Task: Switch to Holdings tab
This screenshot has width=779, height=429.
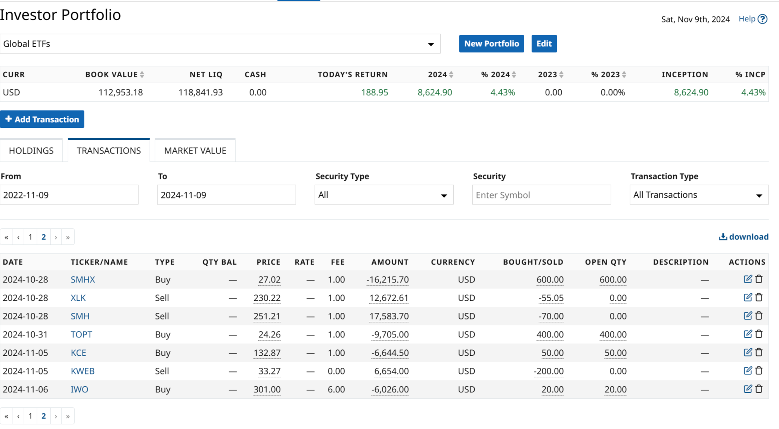Action: click(x=31, y=151)
